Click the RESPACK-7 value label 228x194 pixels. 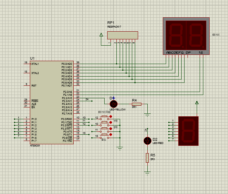point(114,27)
